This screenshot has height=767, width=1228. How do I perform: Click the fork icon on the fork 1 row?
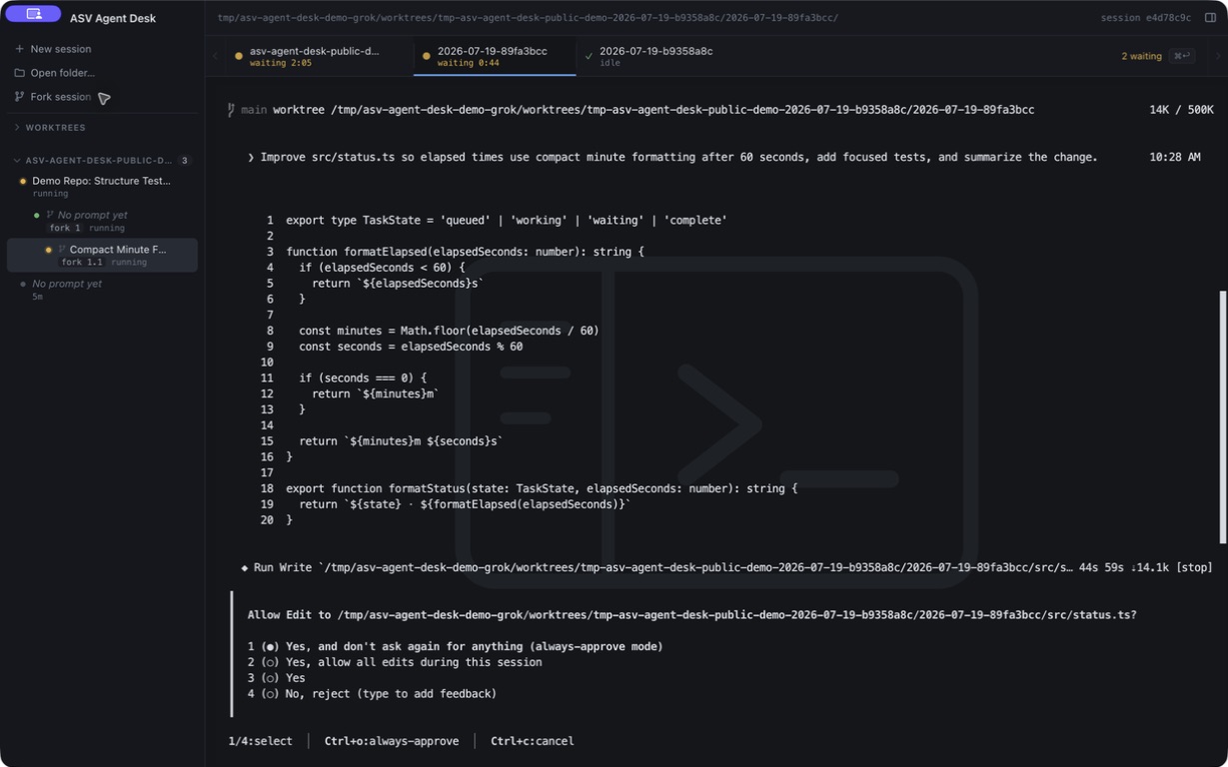50,215
